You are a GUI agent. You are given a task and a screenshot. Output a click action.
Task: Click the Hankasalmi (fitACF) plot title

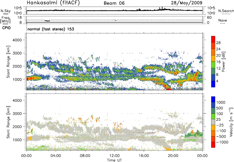click(53, 3)
